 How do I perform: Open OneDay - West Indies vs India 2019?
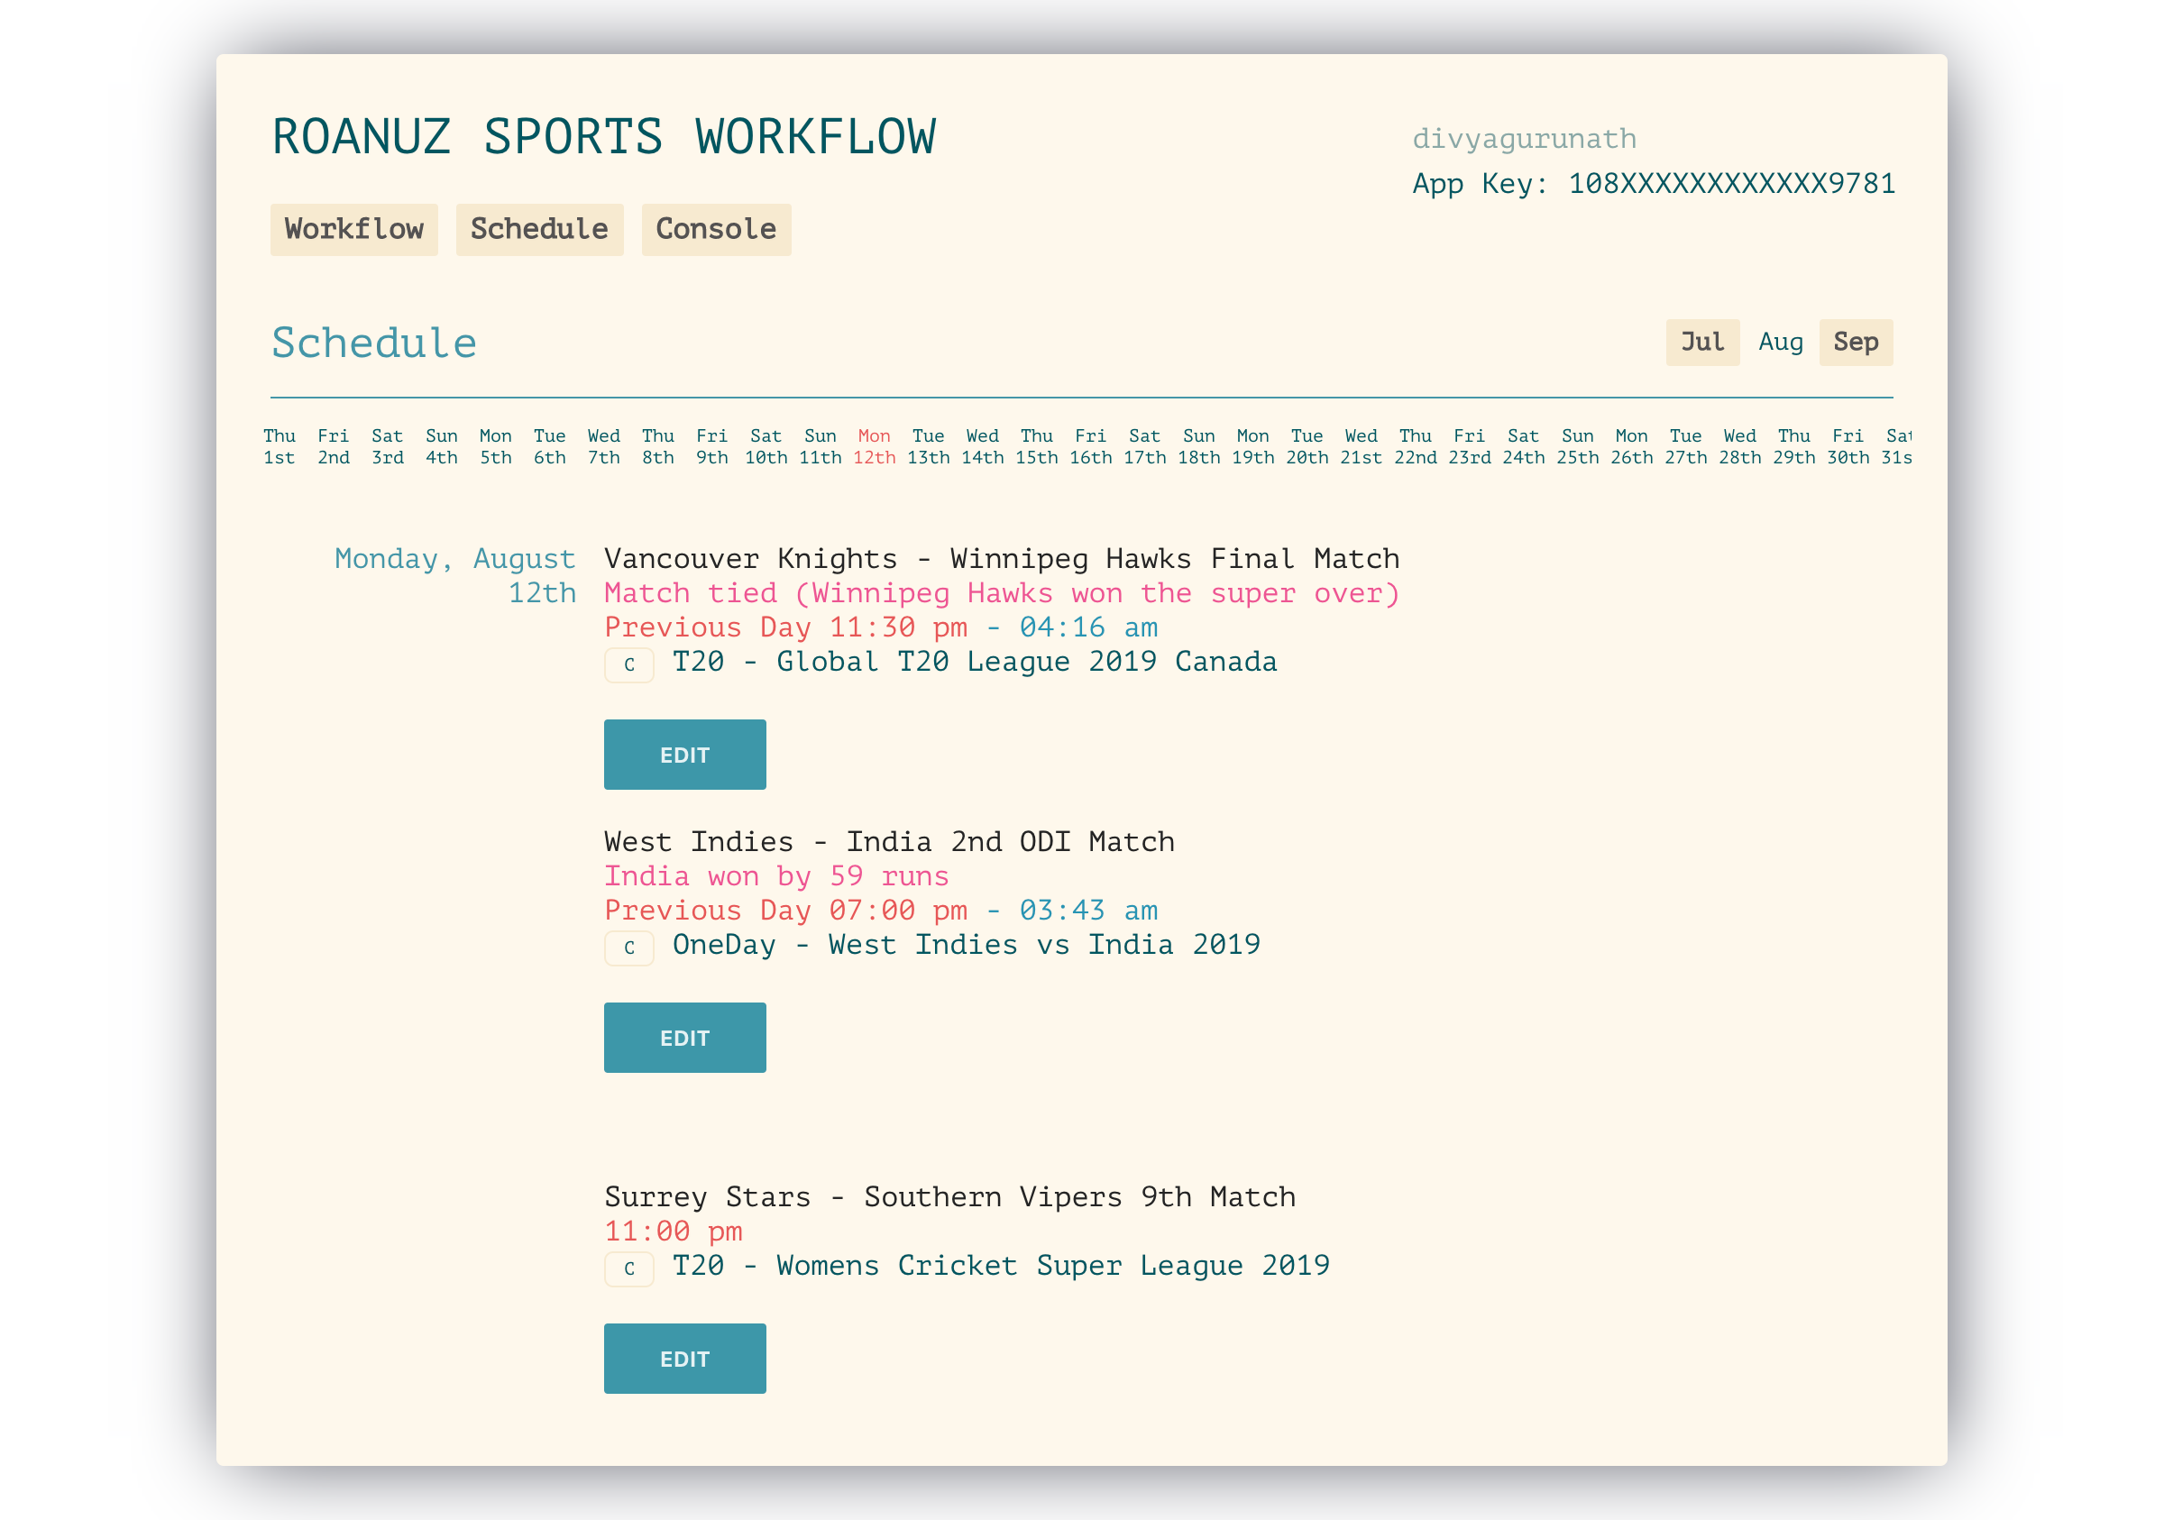966,944
